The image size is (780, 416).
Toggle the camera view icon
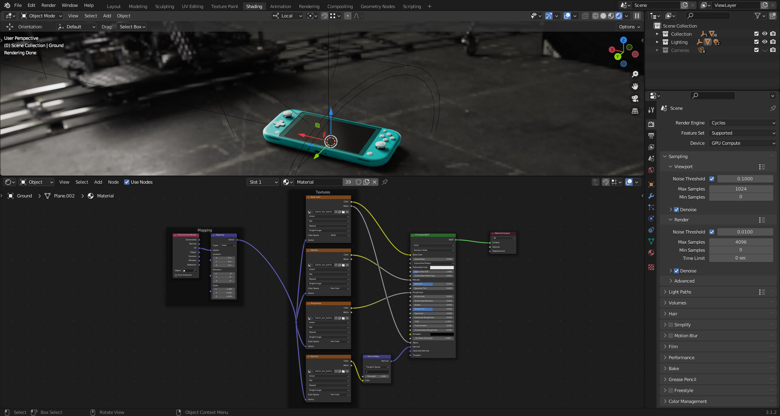point(635,99)
